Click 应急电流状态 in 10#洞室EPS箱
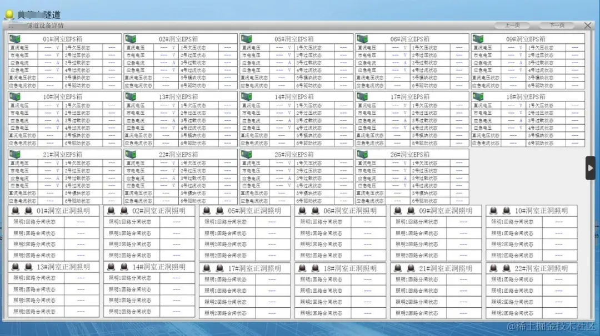Image resolution: width=600 pixels, height=336 pixels. [23, 143]
